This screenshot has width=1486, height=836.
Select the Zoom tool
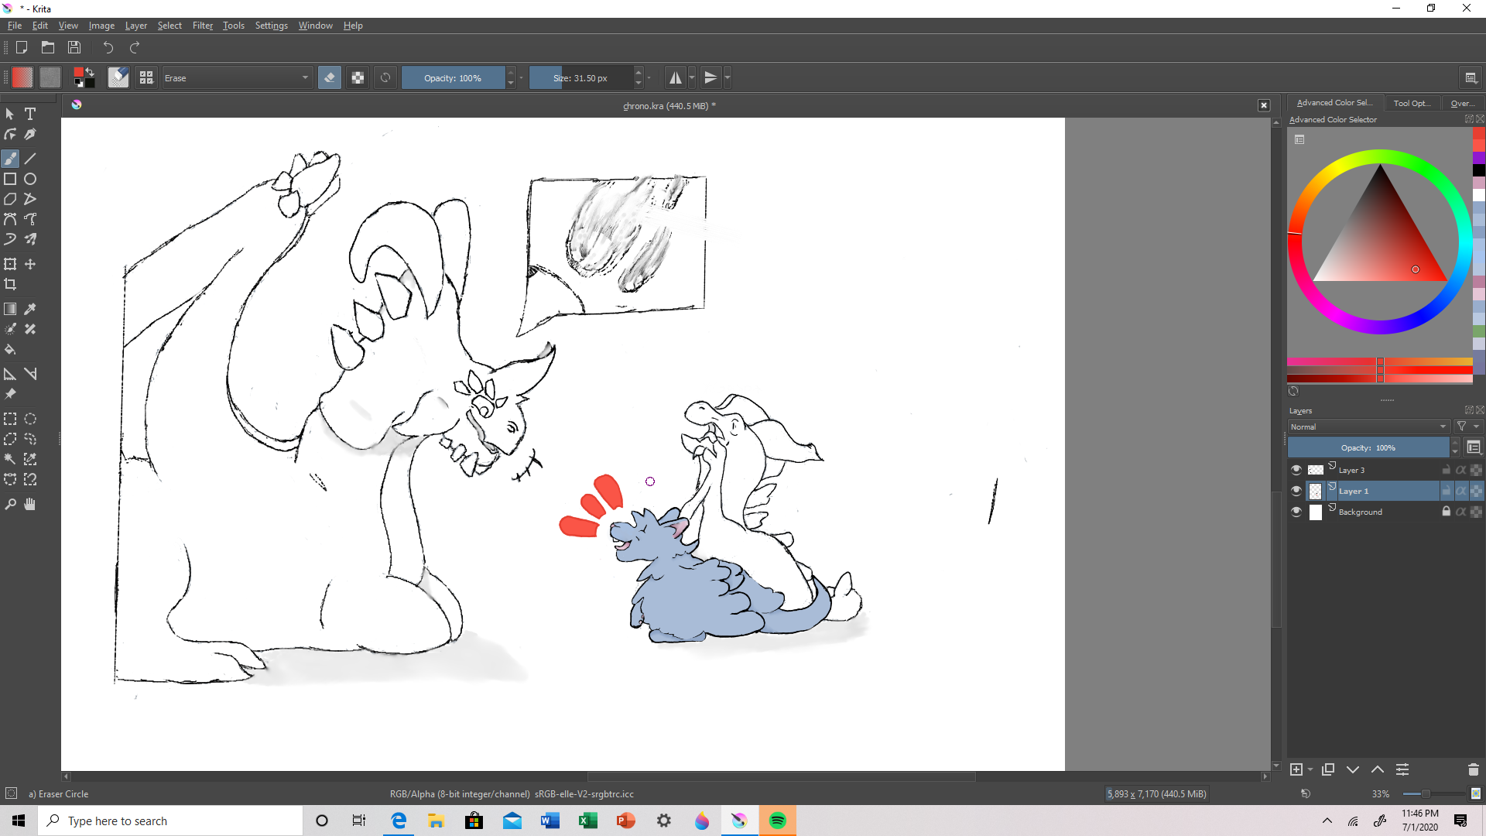[x=10, y=505]
